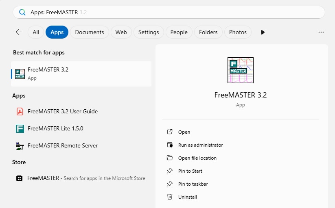Select the All filter tab

click(x=36, y=32)
